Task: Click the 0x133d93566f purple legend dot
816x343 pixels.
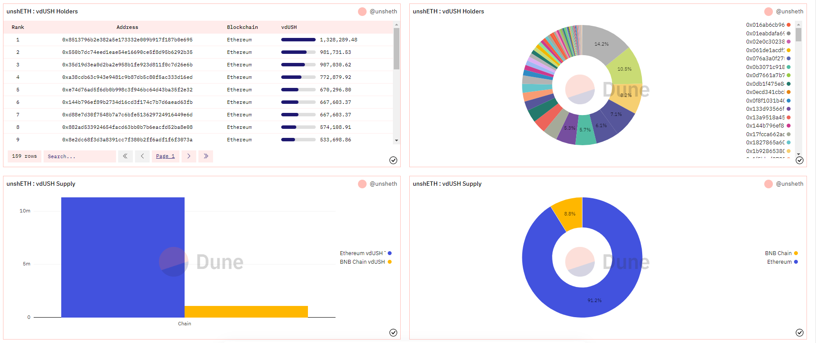Action: pyautogui.click(x=789, y=109)
